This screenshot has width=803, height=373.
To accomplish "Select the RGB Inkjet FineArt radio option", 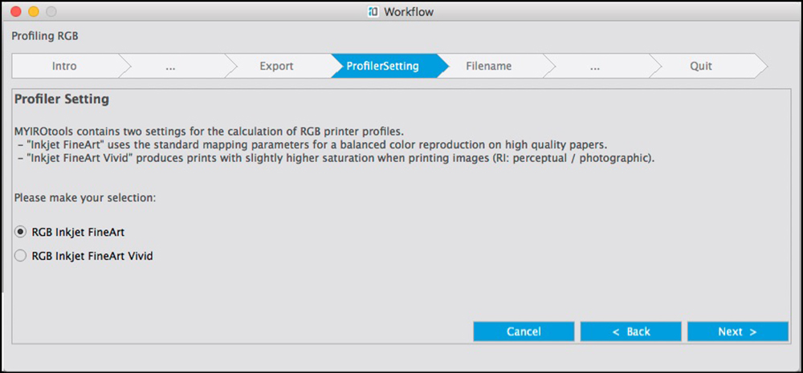I will 21,232.
